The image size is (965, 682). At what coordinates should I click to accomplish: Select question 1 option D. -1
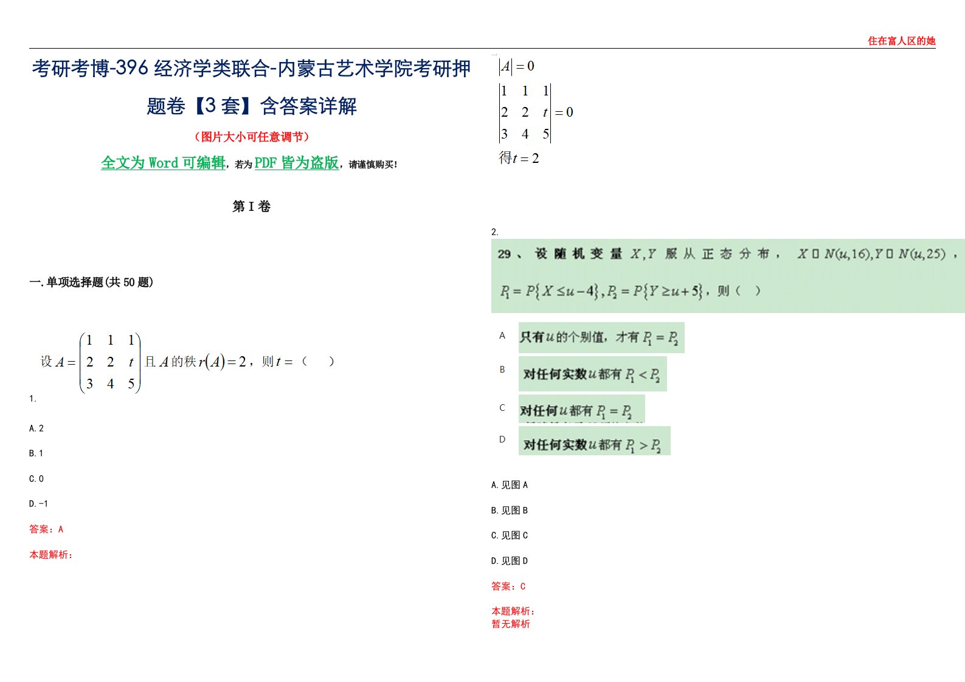pyautogui.click(x=38, y=504)
